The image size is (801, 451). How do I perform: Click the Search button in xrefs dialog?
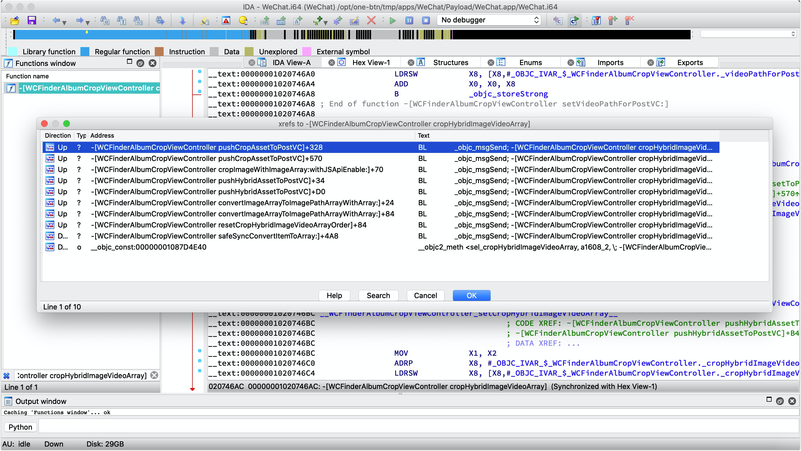coord(378,295)
